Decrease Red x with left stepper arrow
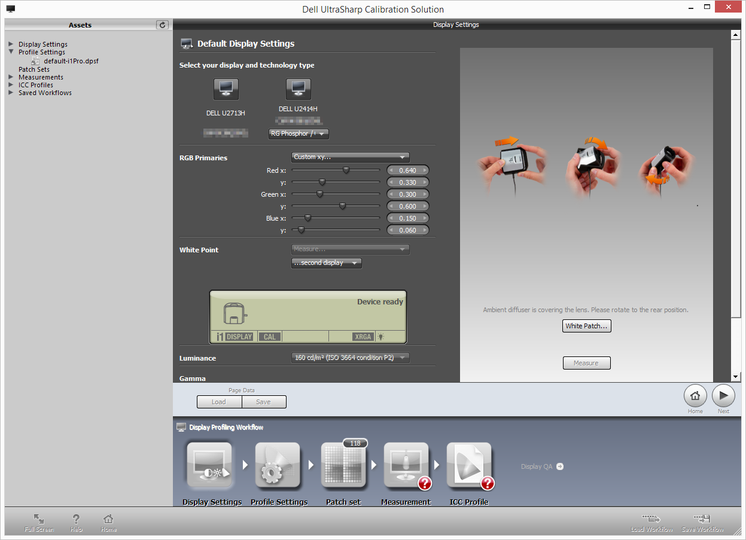The image size is (746, 540). click(391, 170)
